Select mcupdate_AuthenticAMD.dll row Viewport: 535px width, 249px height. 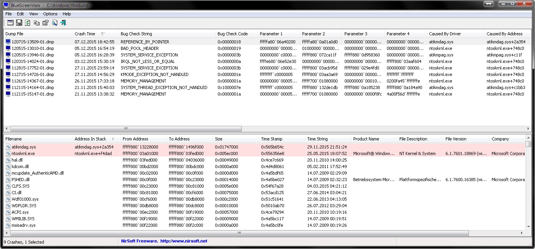[x=264, y=173]
